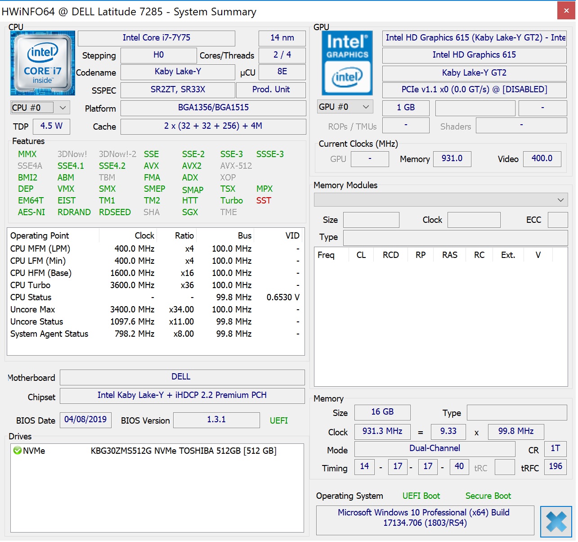
Task: Select the CPU Turbo operating point row
Action: tap(155, 285)
